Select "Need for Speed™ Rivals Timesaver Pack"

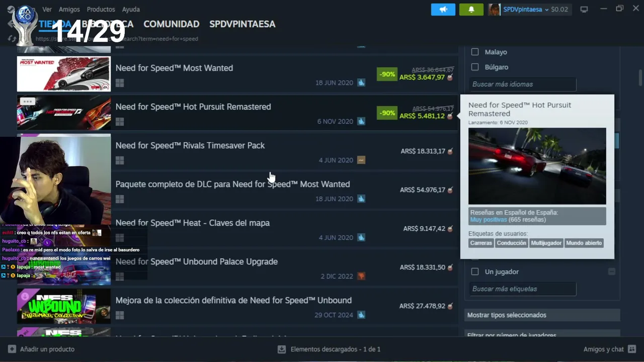coord(190,145)
